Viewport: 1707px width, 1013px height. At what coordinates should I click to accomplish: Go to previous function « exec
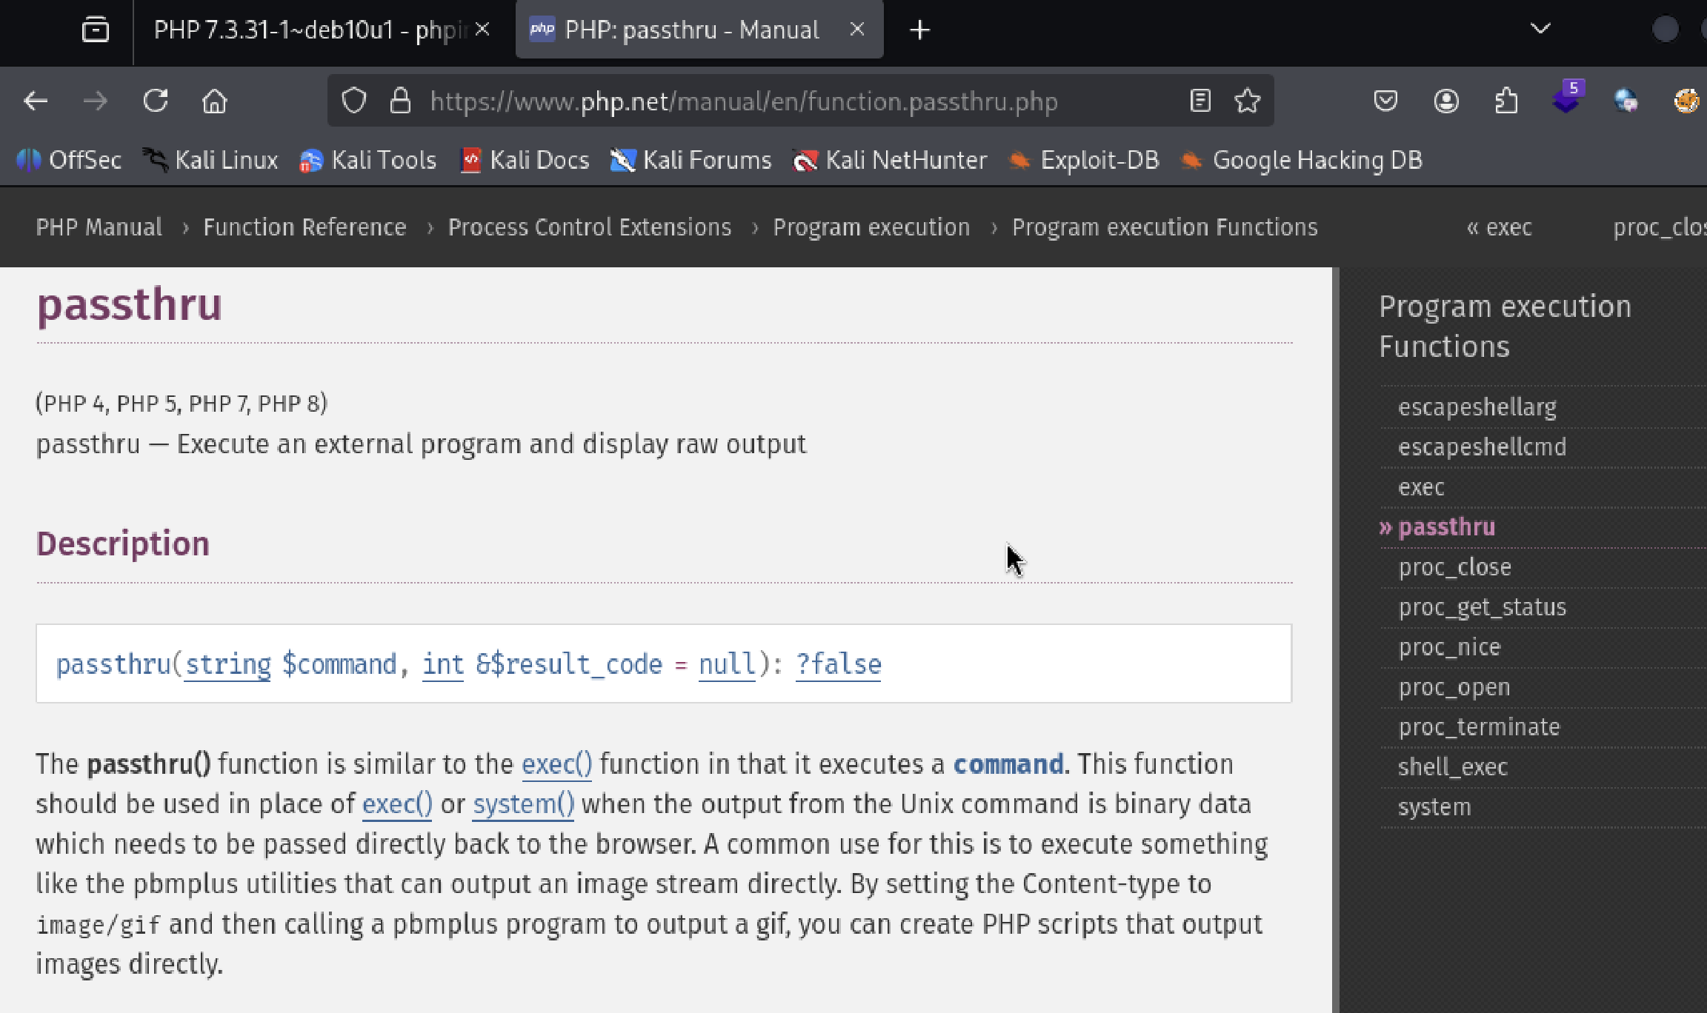click(x=1499, y=227)
